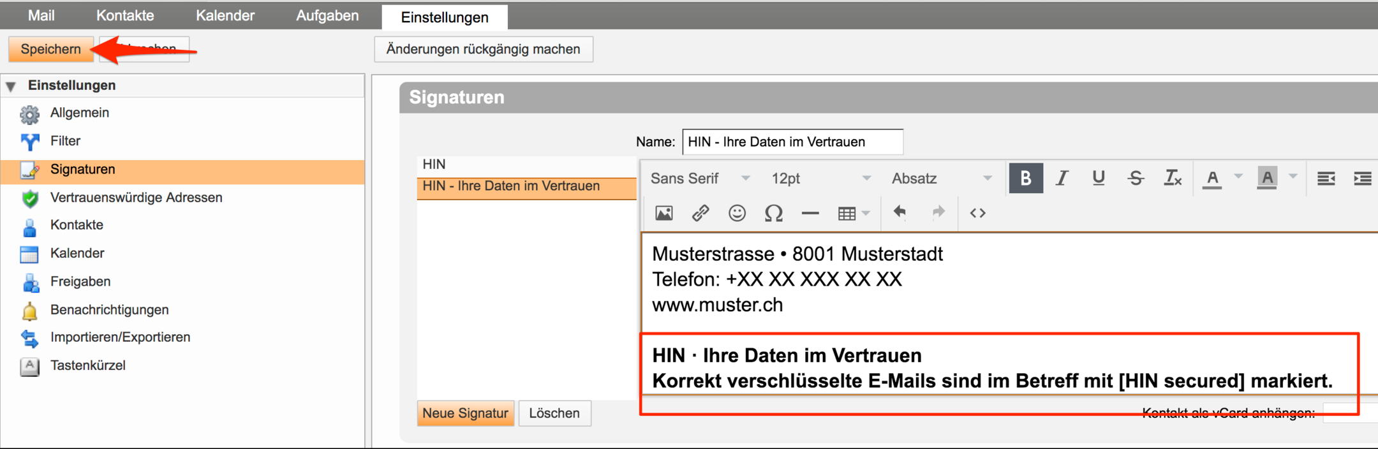Toggle underline formatting
The height and width of the screenshot is (449, 1378).
(x=1099, y=178)
